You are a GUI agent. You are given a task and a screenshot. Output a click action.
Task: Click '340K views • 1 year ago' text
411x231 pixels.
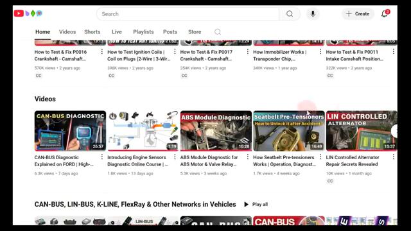click(x=275, y=68)
